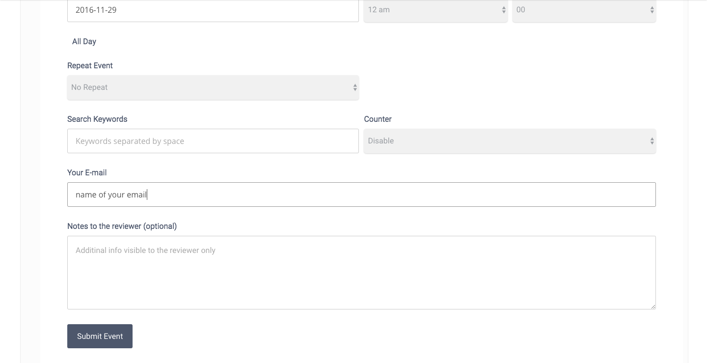Open the 12 am hour dropdown
Image resolution: width=707 pixels, height=363 pixels.
coord(435,10)
